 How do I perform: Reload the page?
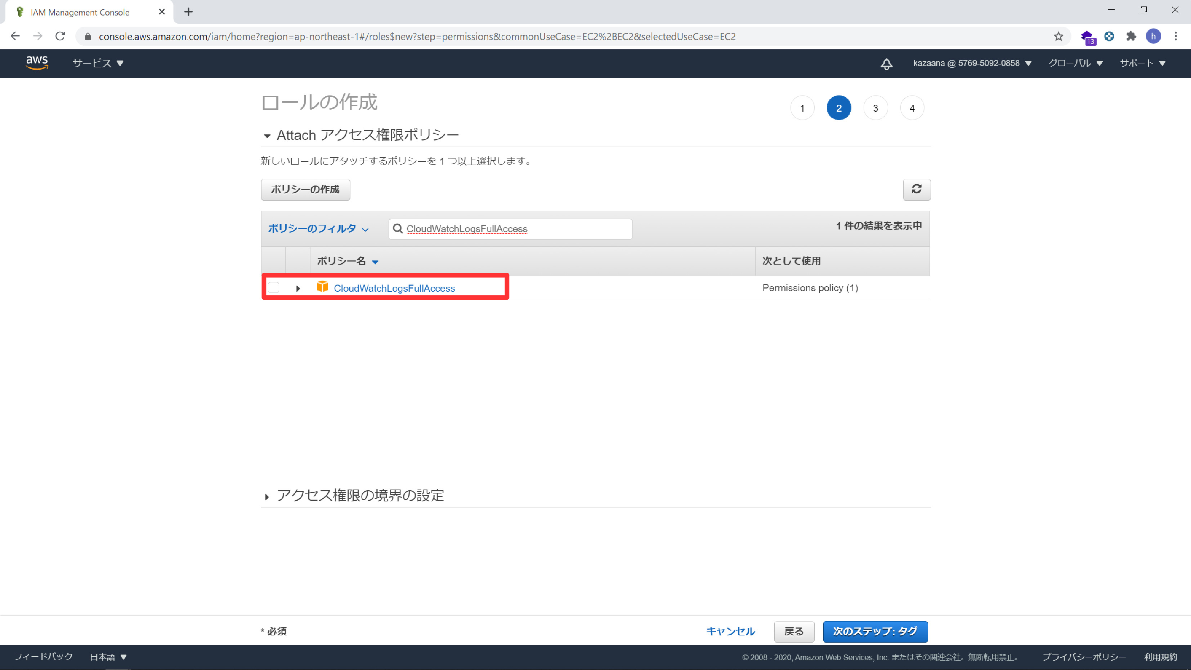60,36
